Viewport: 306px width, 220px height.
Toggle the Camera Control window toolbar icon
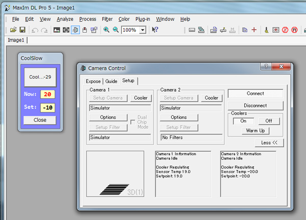point(75,30)
